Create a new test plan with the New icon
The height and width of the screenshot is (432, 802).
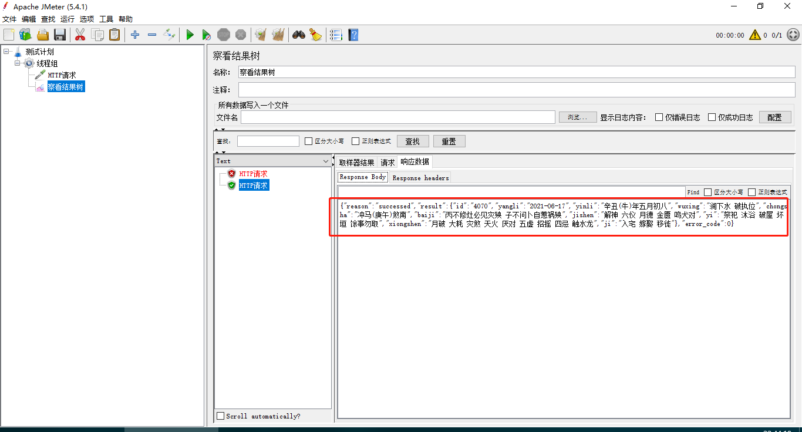click(9, 35)
